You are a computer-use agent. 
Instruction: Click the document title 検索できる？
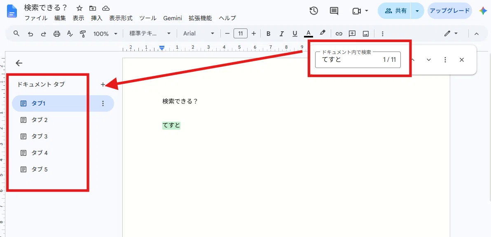[x=45, y=8]
